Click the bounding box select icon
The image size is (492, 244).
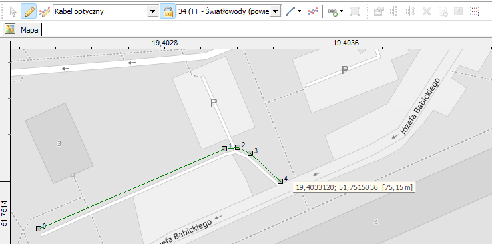355,12
